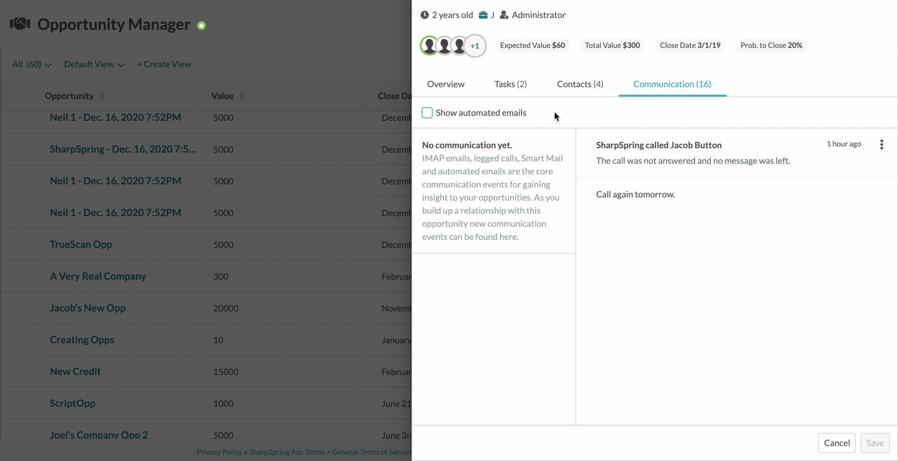Click the 2 years old label
The width and height of the screenshot is (898, 461).
453,15
